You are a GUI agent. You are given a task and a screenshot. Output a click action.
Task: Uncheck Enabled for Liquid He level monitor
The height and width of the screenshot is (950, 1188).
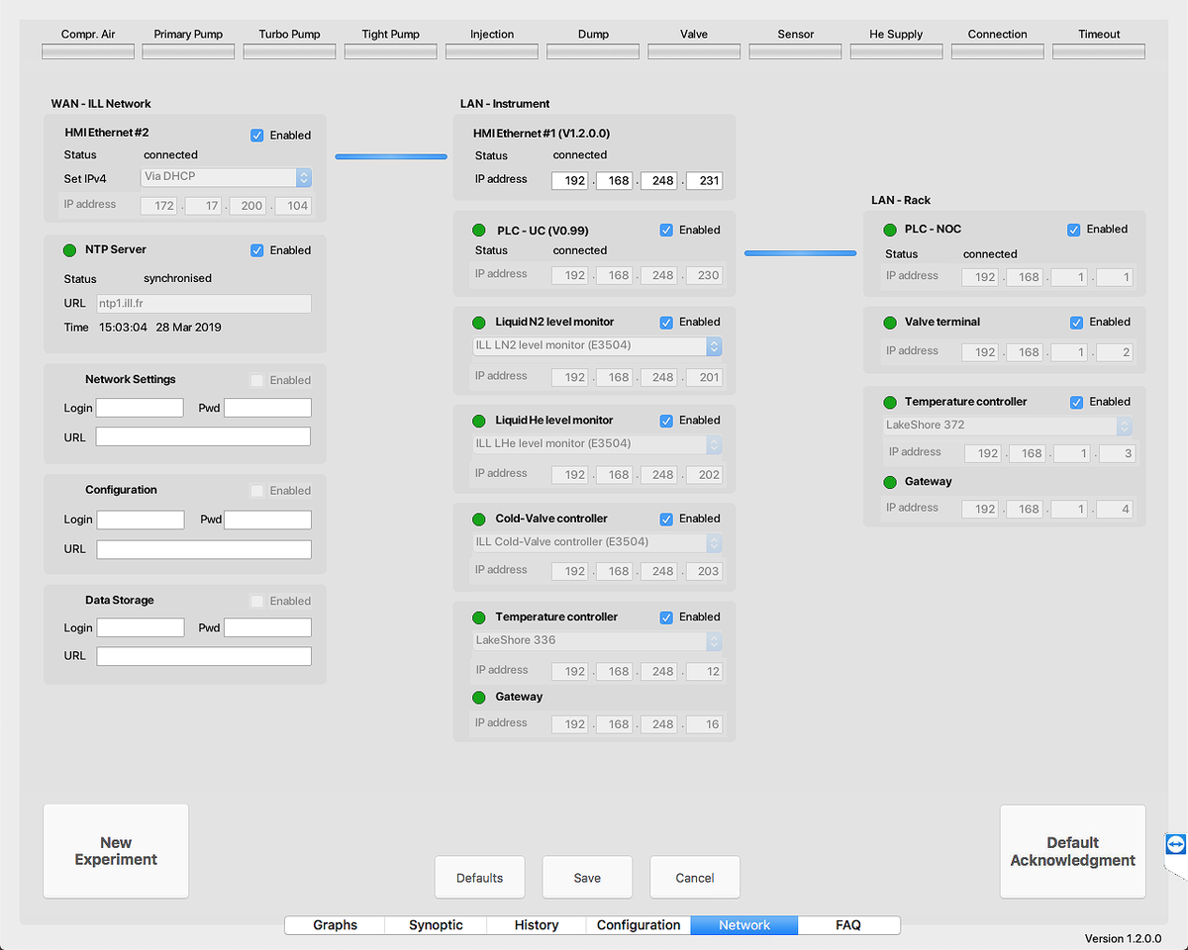tap(666, 421)
